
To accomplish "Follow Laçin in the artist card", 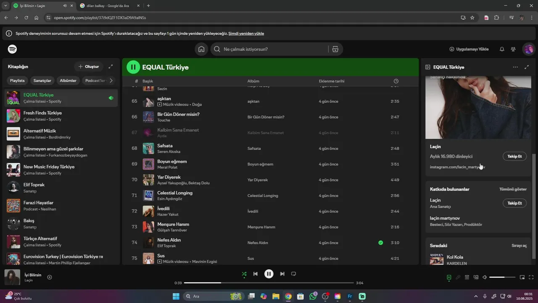I will [x=514, y=156].
